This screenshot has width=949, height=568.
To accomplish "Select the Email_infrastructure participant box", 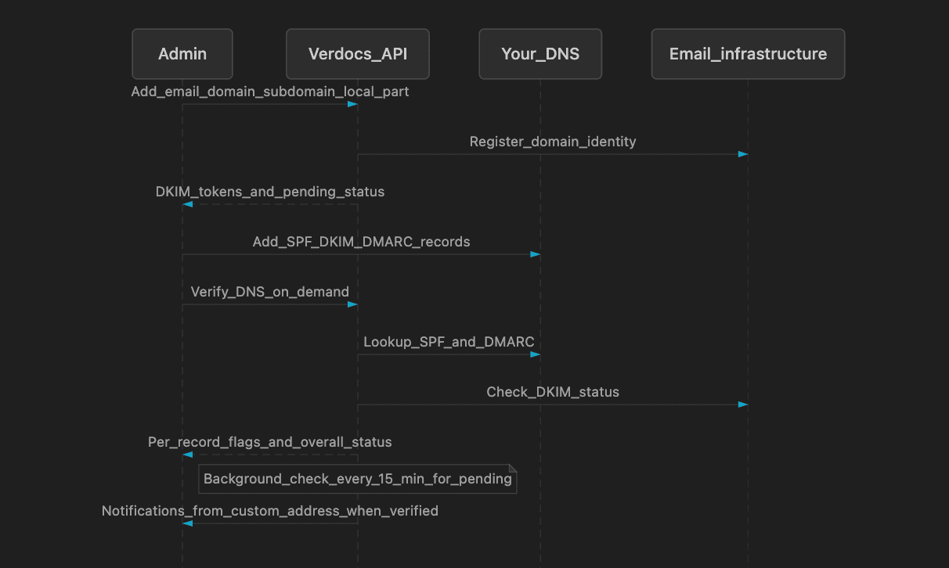I will click(x=748, y=54).
